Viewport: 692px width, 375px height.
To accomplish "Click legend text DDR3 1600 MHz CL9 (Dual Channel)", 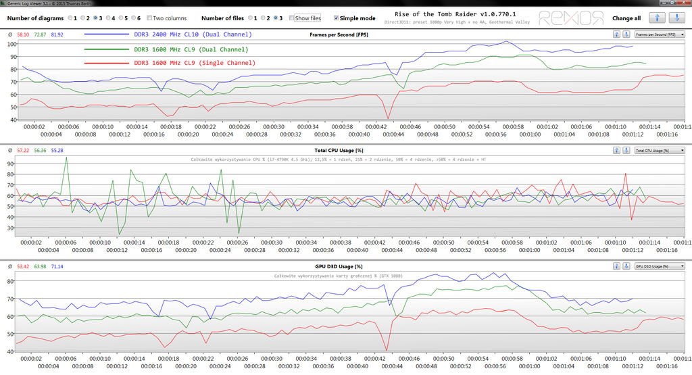I will [x=191, y=49].
